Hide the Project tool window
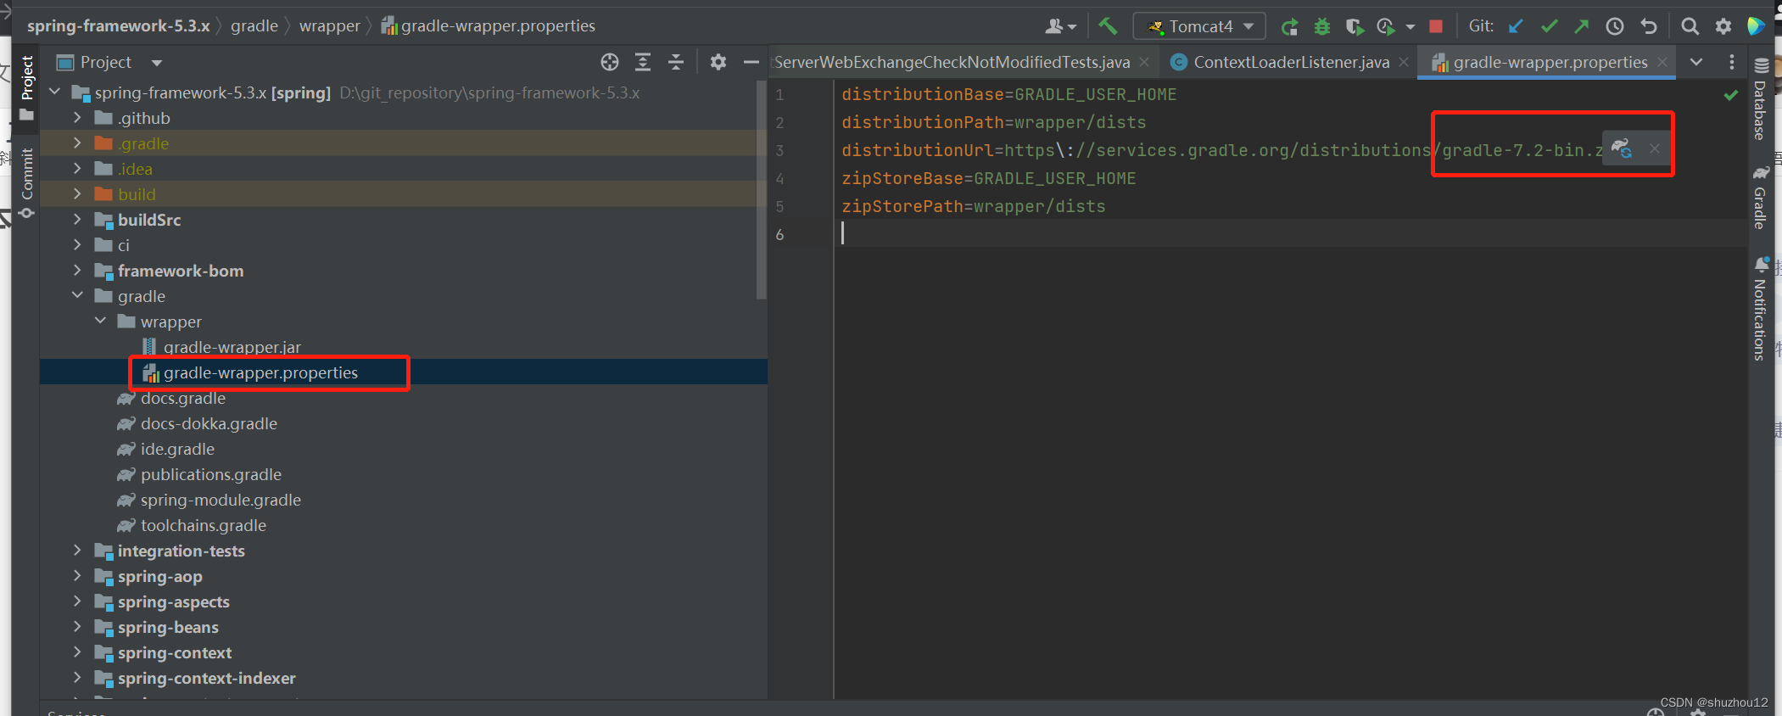This screenshot has height=716, width=1782. click(x=751, y=62)
